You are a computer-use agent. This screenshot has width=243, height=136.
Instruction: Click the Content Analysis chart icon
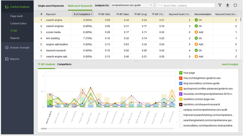point(7,7)
